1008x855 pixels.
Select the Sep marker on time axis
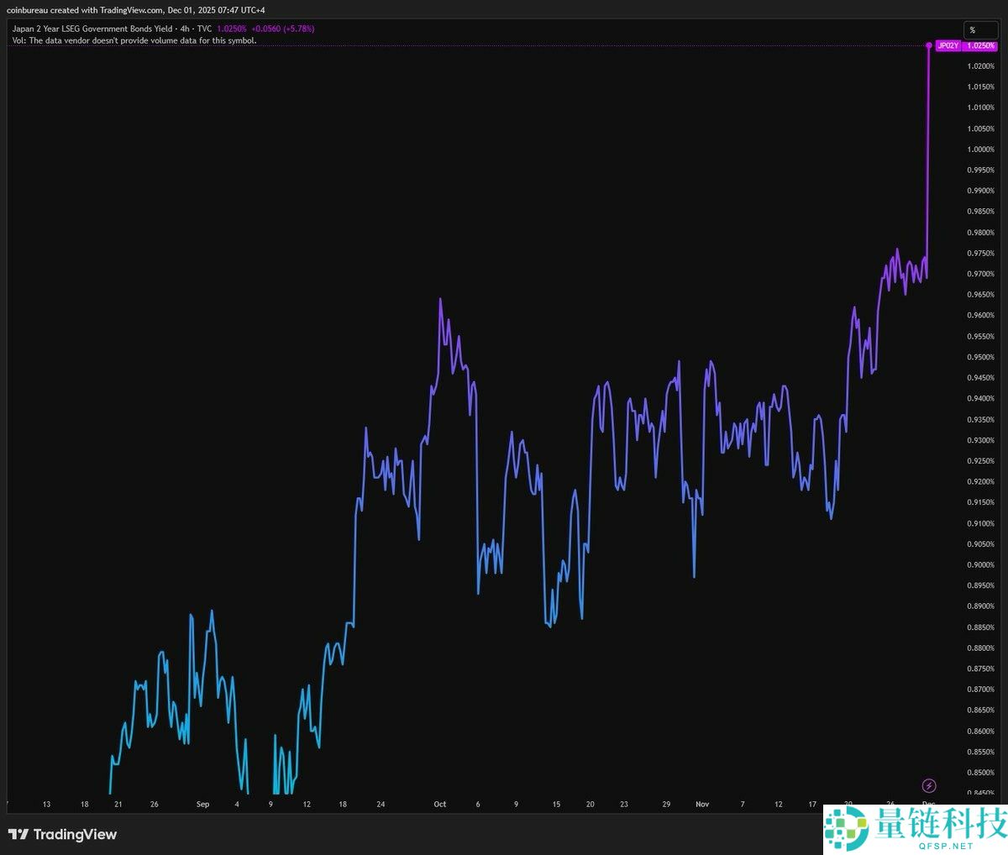click(x=202, y=805)
